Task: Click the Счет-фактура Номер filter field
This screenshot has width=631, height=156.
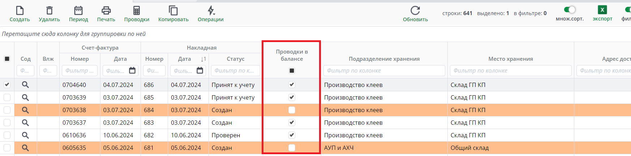Action: tap(80, 71)
